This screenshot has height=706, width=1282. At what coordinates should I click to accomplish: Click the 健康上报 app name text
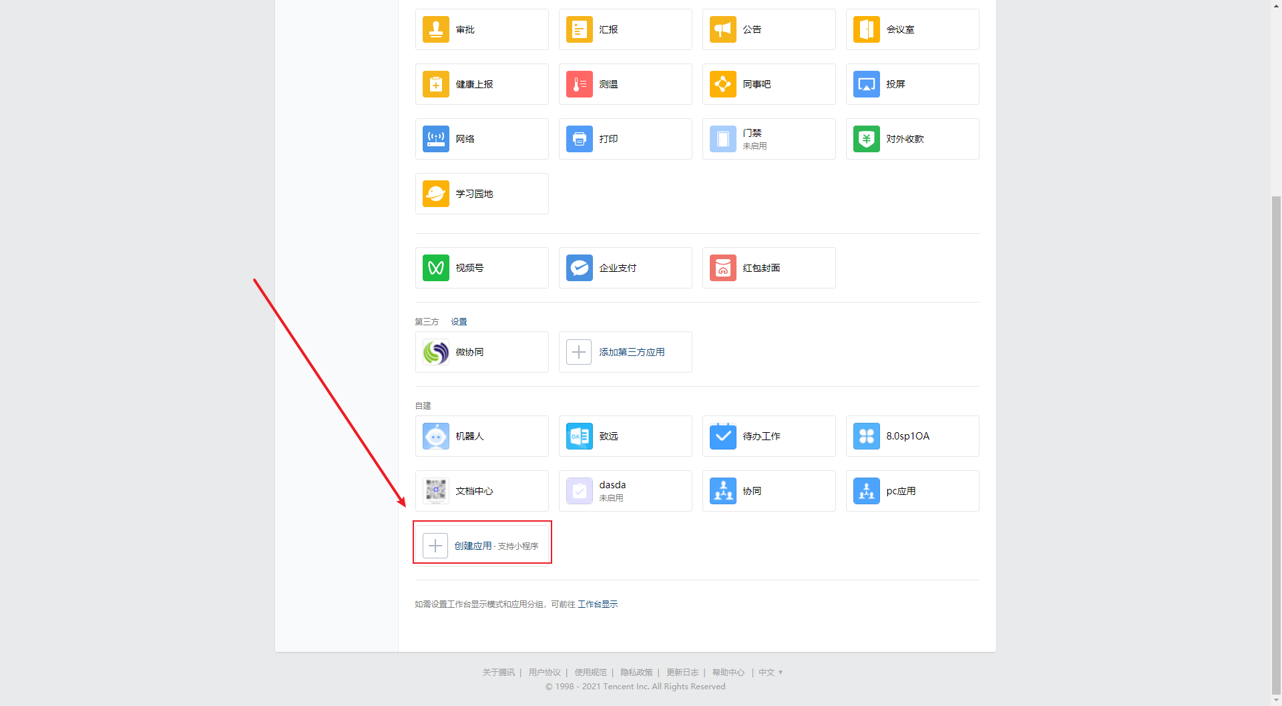[474, 84]
